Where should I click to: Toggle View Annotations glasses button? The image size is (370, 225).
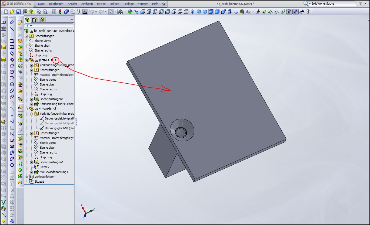(295, 12)
